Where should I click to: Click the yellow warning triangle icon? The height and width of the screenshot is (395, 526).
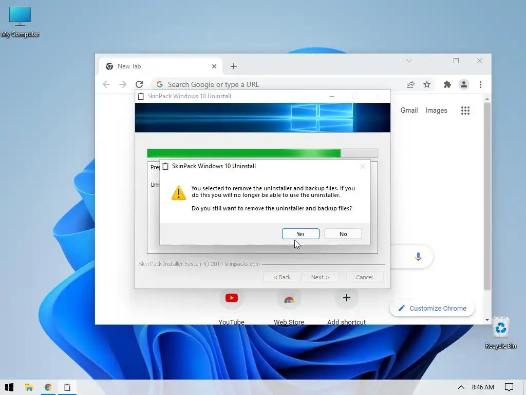point(178,193)
